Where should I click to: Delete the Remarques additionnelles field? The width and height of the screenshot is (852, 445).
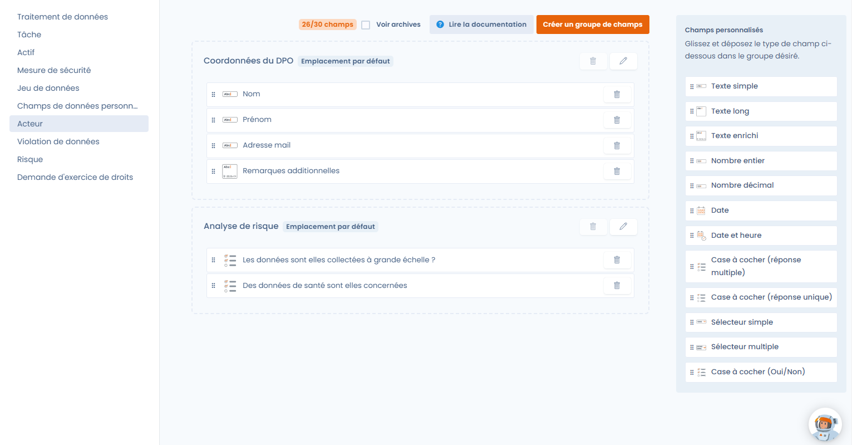click(617, 172)
